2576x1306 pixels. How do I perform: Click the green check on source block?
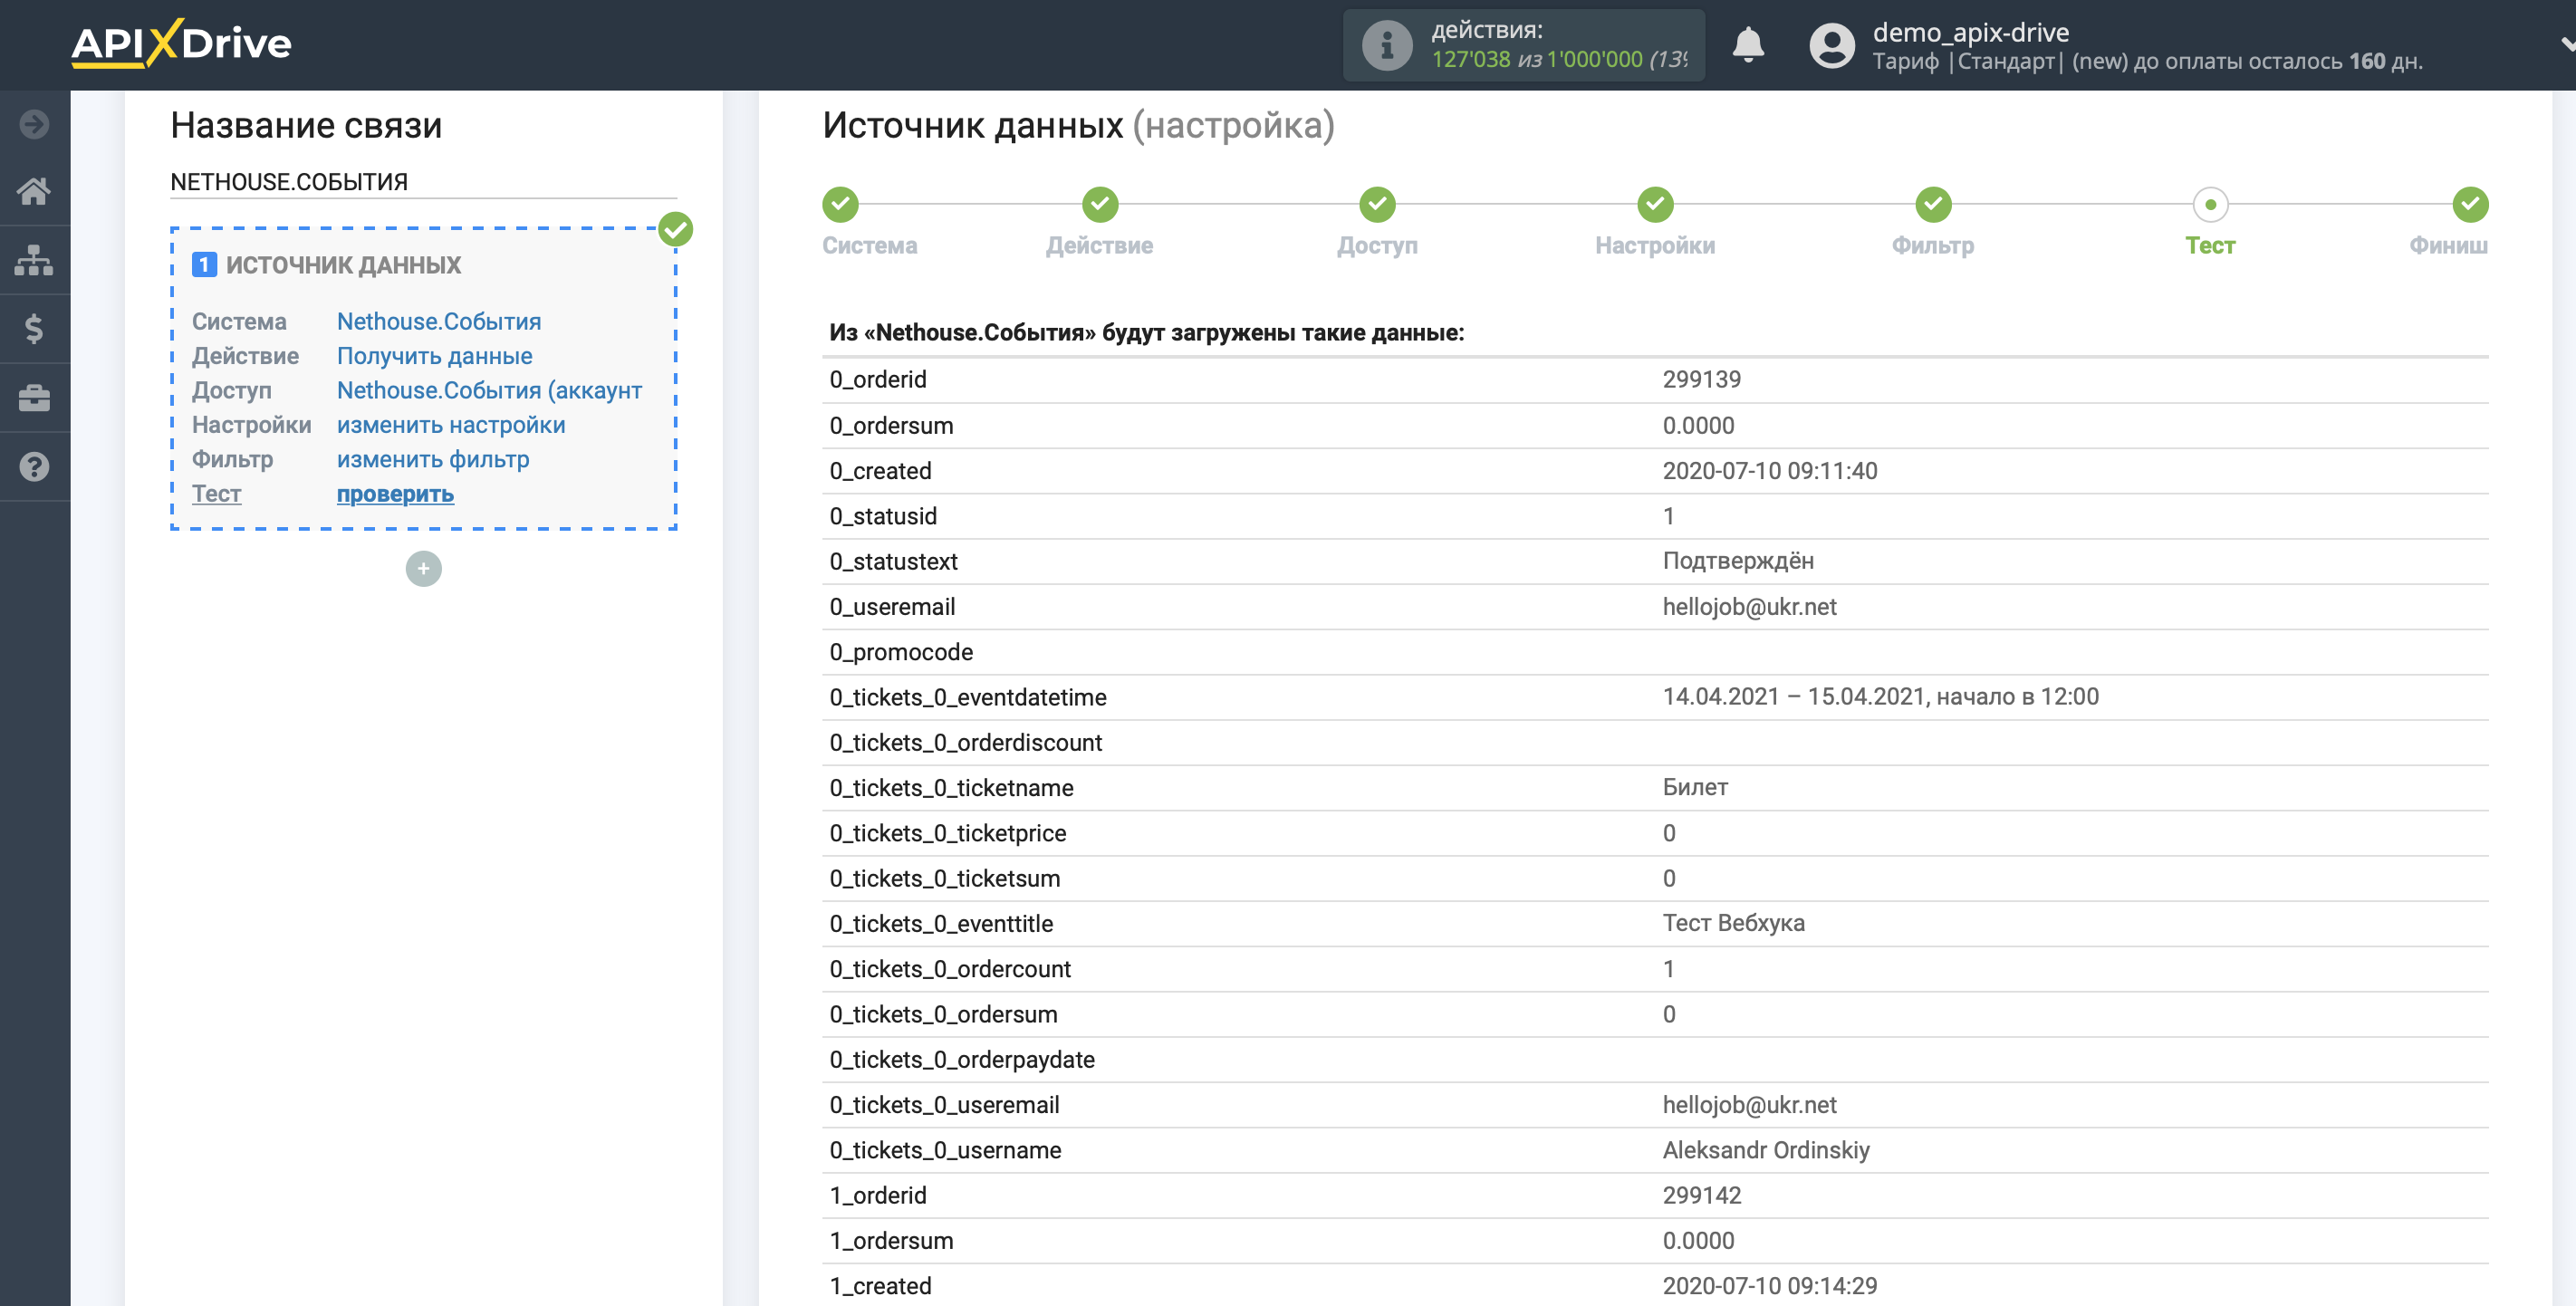pos(676,229)
